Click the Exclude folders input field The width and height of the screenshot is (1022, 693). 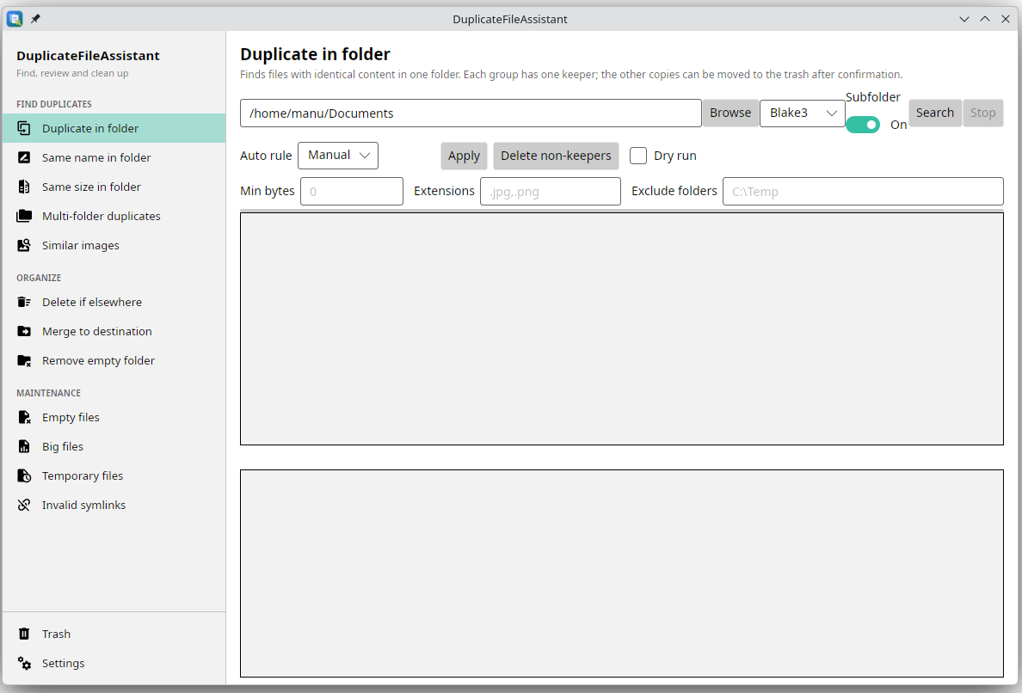point(863,192)
